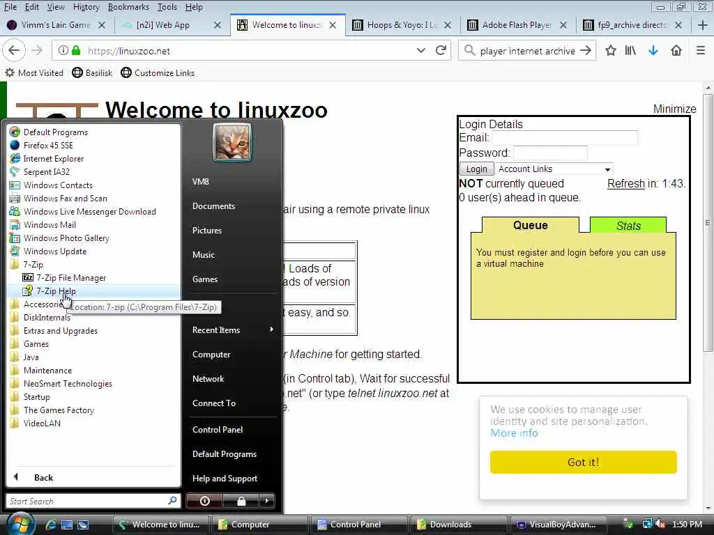Open the More info cookie link
The image size is (714, 535).
(514, 433)
